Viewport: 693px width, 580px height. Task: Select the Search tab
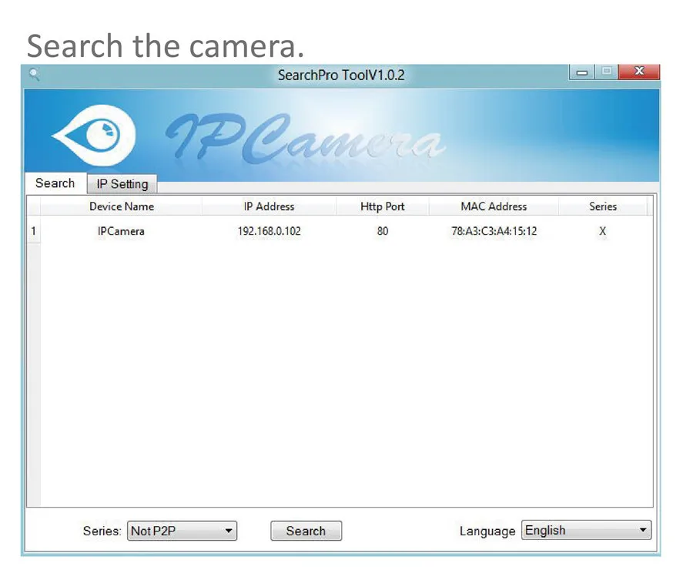click(x=55, y=183)
